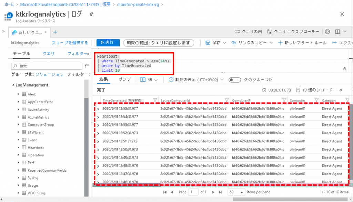Expand the AzureActivity table node
This screenshot has height=202, width=353.
18,109
